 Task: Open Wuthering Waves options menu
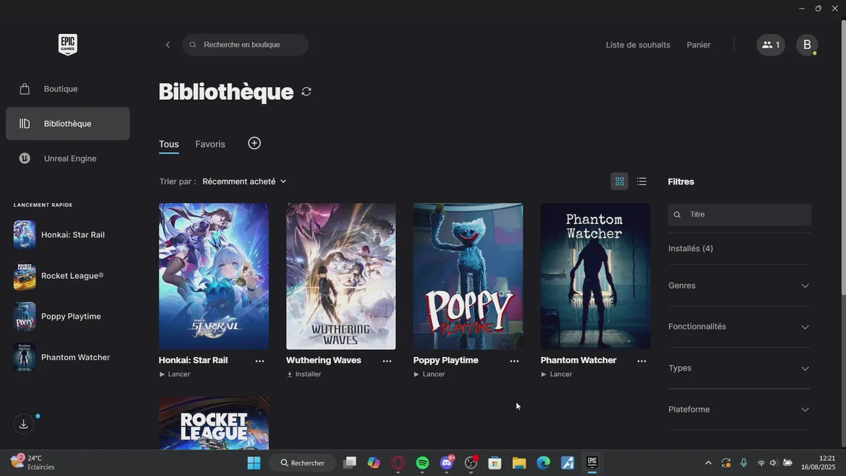tap(387, 361)
